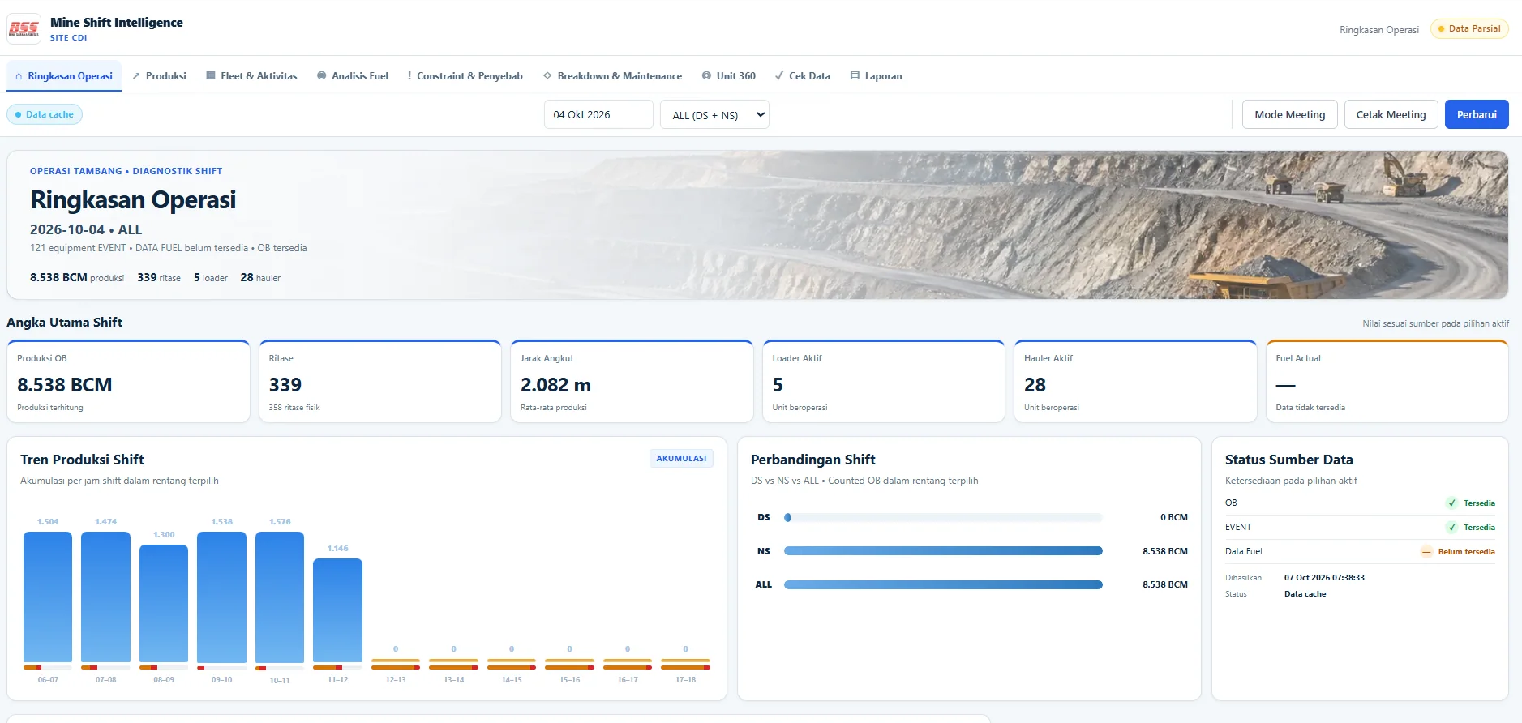The height and width of the screenshot is (723, 1522).
Task: Select the 11–12 bar showing 1.146
Action: pos(337,610)
